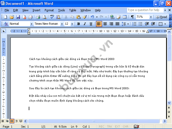
Task: Apply Outside Border icon
Action: (x=161, y=24)
